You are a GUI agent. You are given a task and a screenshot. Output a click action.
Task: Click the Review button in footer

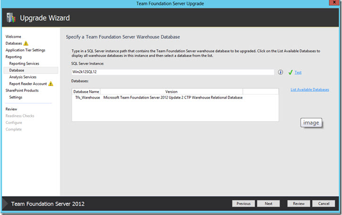299,203
